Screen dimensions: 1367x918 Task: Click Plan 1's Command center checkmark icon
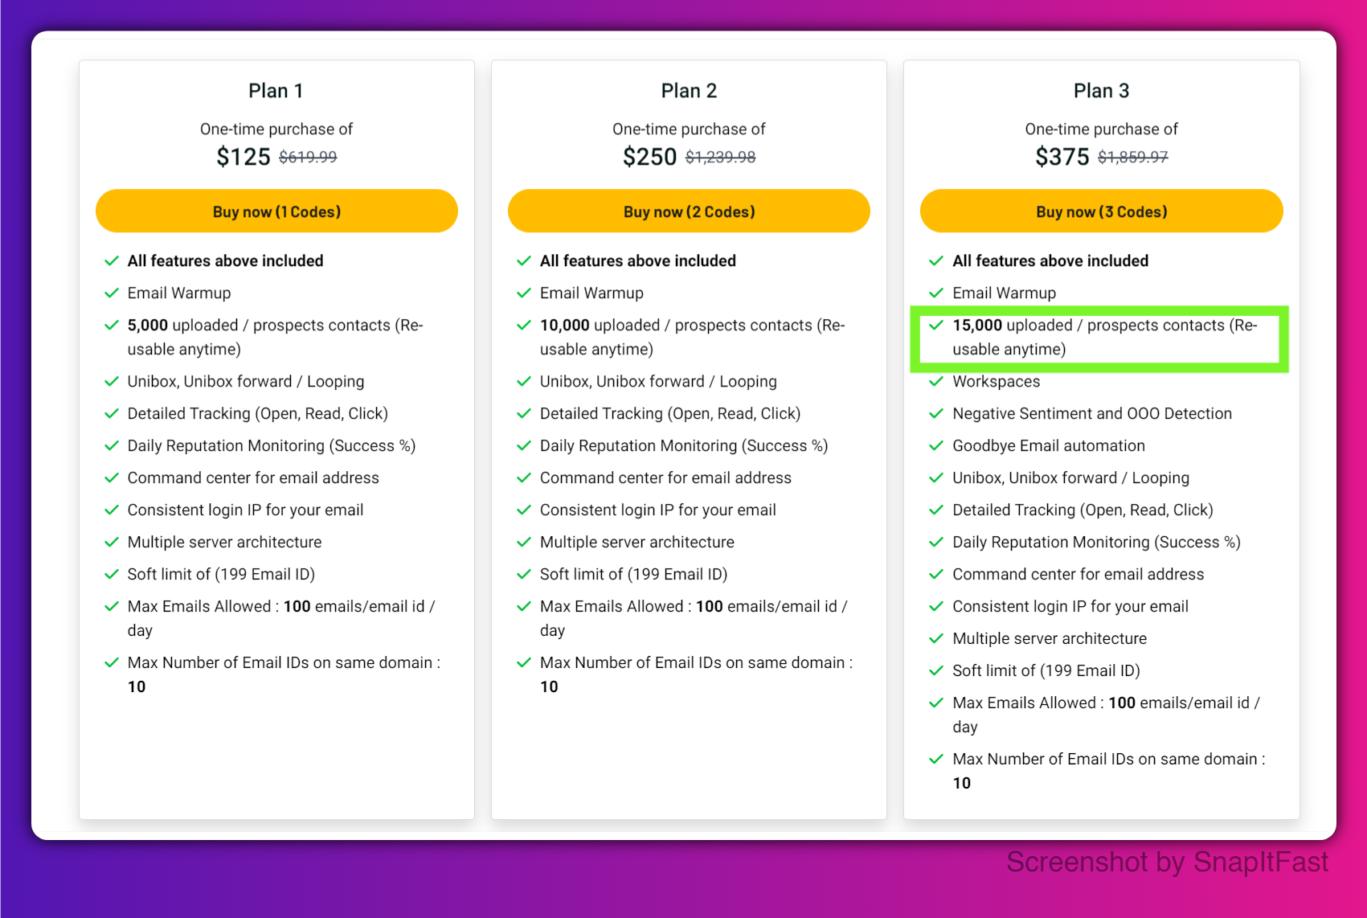tap(112, 477)
